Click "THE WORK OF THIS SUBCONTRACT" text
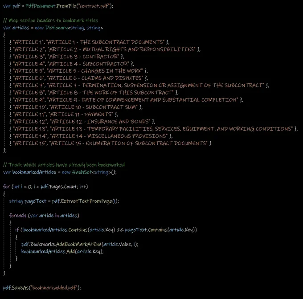This screenshot has width=303, height=299. click(127, 93)
